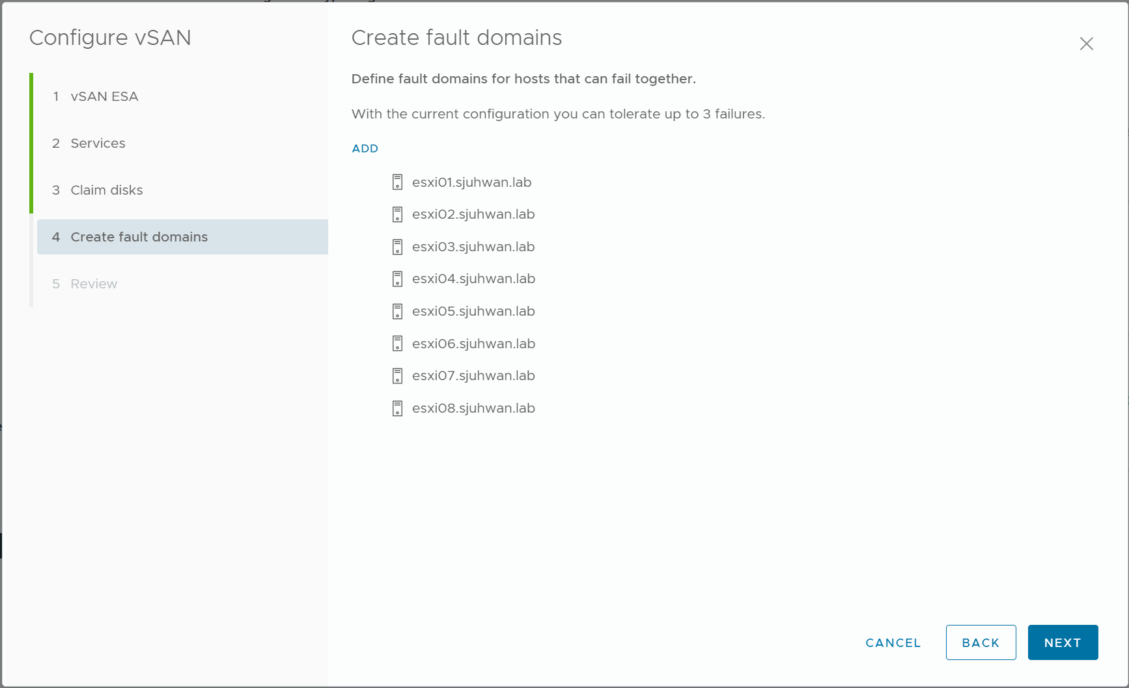Click the host icon beside esxi06.sjuhwan.lab
This screenshot has width=1129, height=688.
[397, 344]
